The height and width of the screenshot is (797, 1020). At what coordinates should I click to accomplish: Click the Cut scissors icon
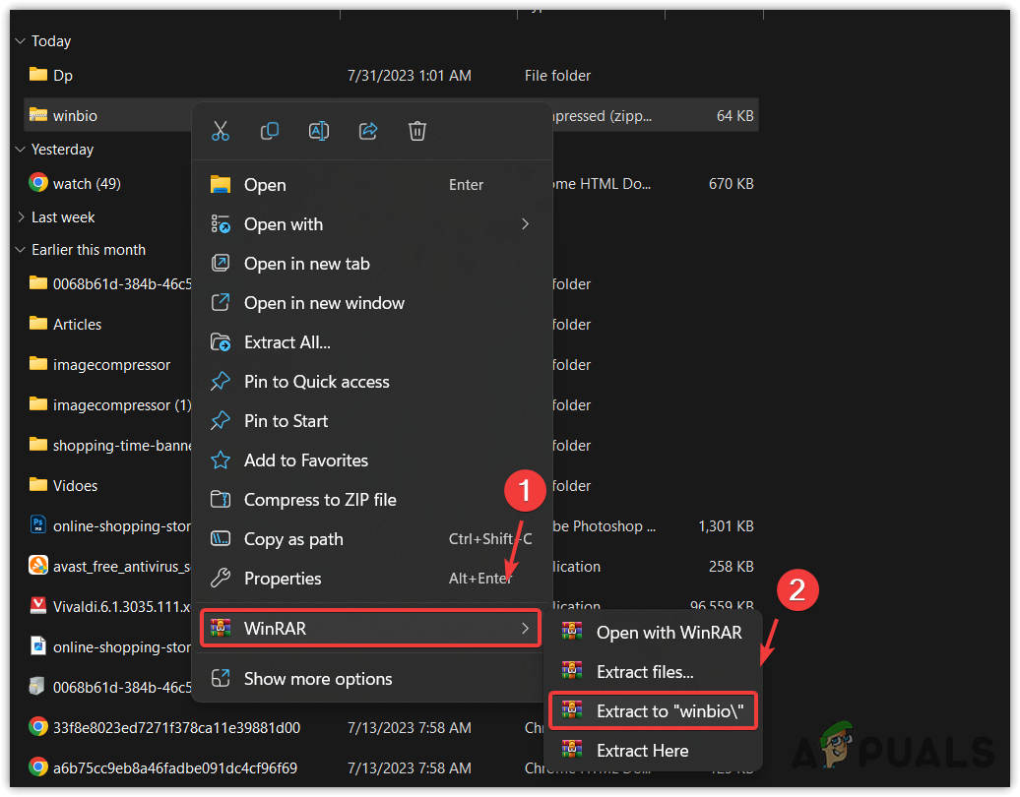coord(221,131)
